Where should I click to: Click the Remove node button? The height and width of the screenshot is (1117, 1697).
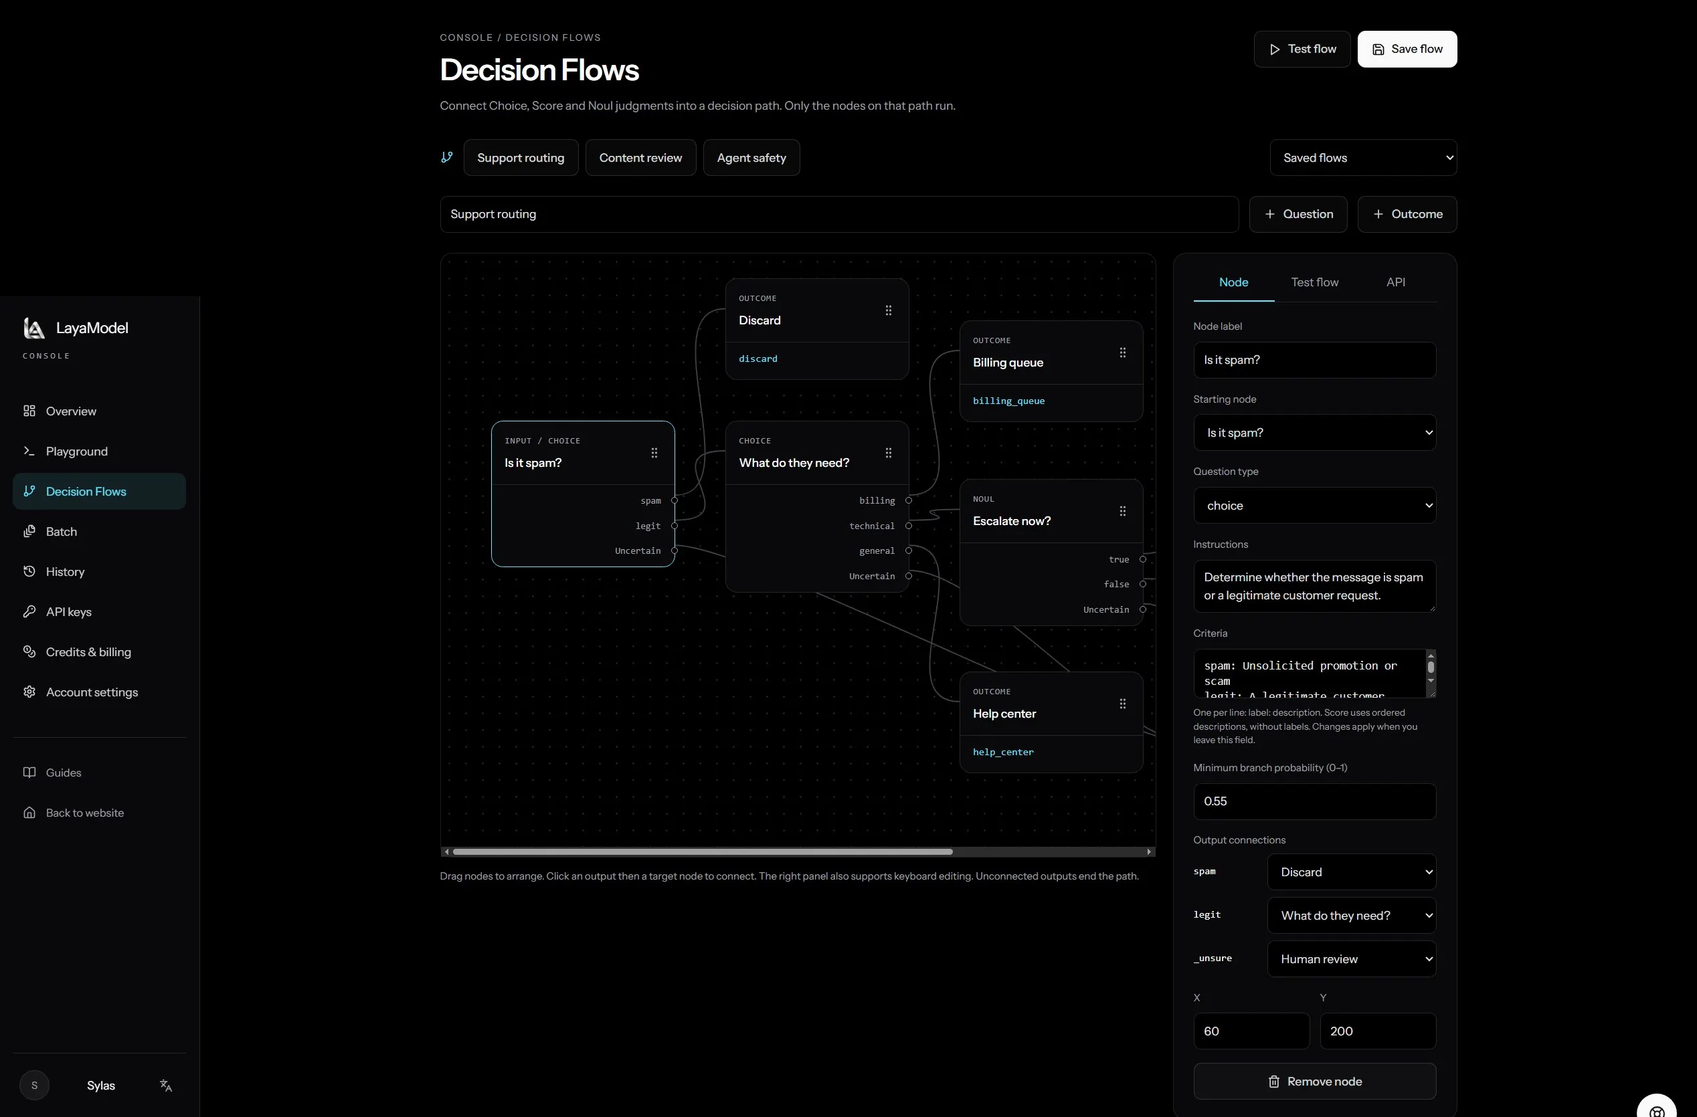(x=1314, y=1082)
